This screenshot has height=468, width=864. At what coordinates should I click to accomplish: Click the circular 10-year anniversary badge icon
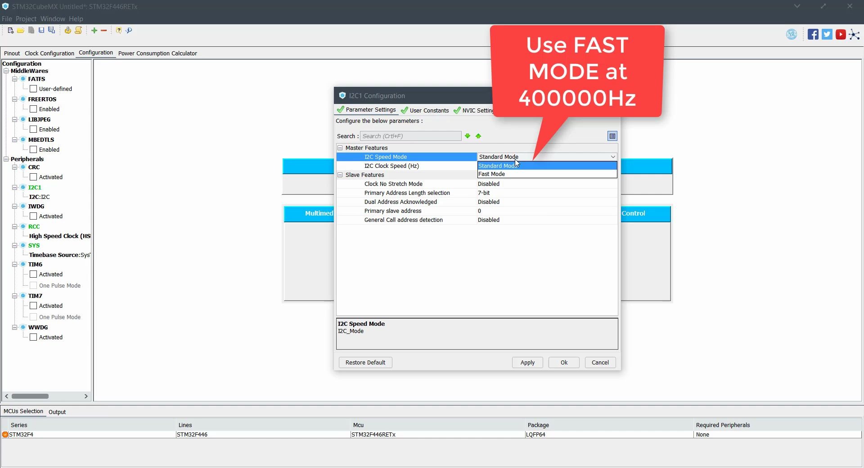point(791,34)
